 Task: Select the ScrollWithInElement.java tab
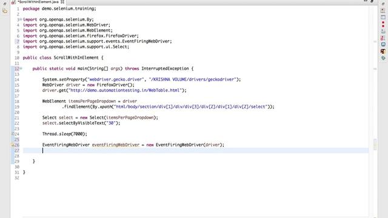click(38, 2)
